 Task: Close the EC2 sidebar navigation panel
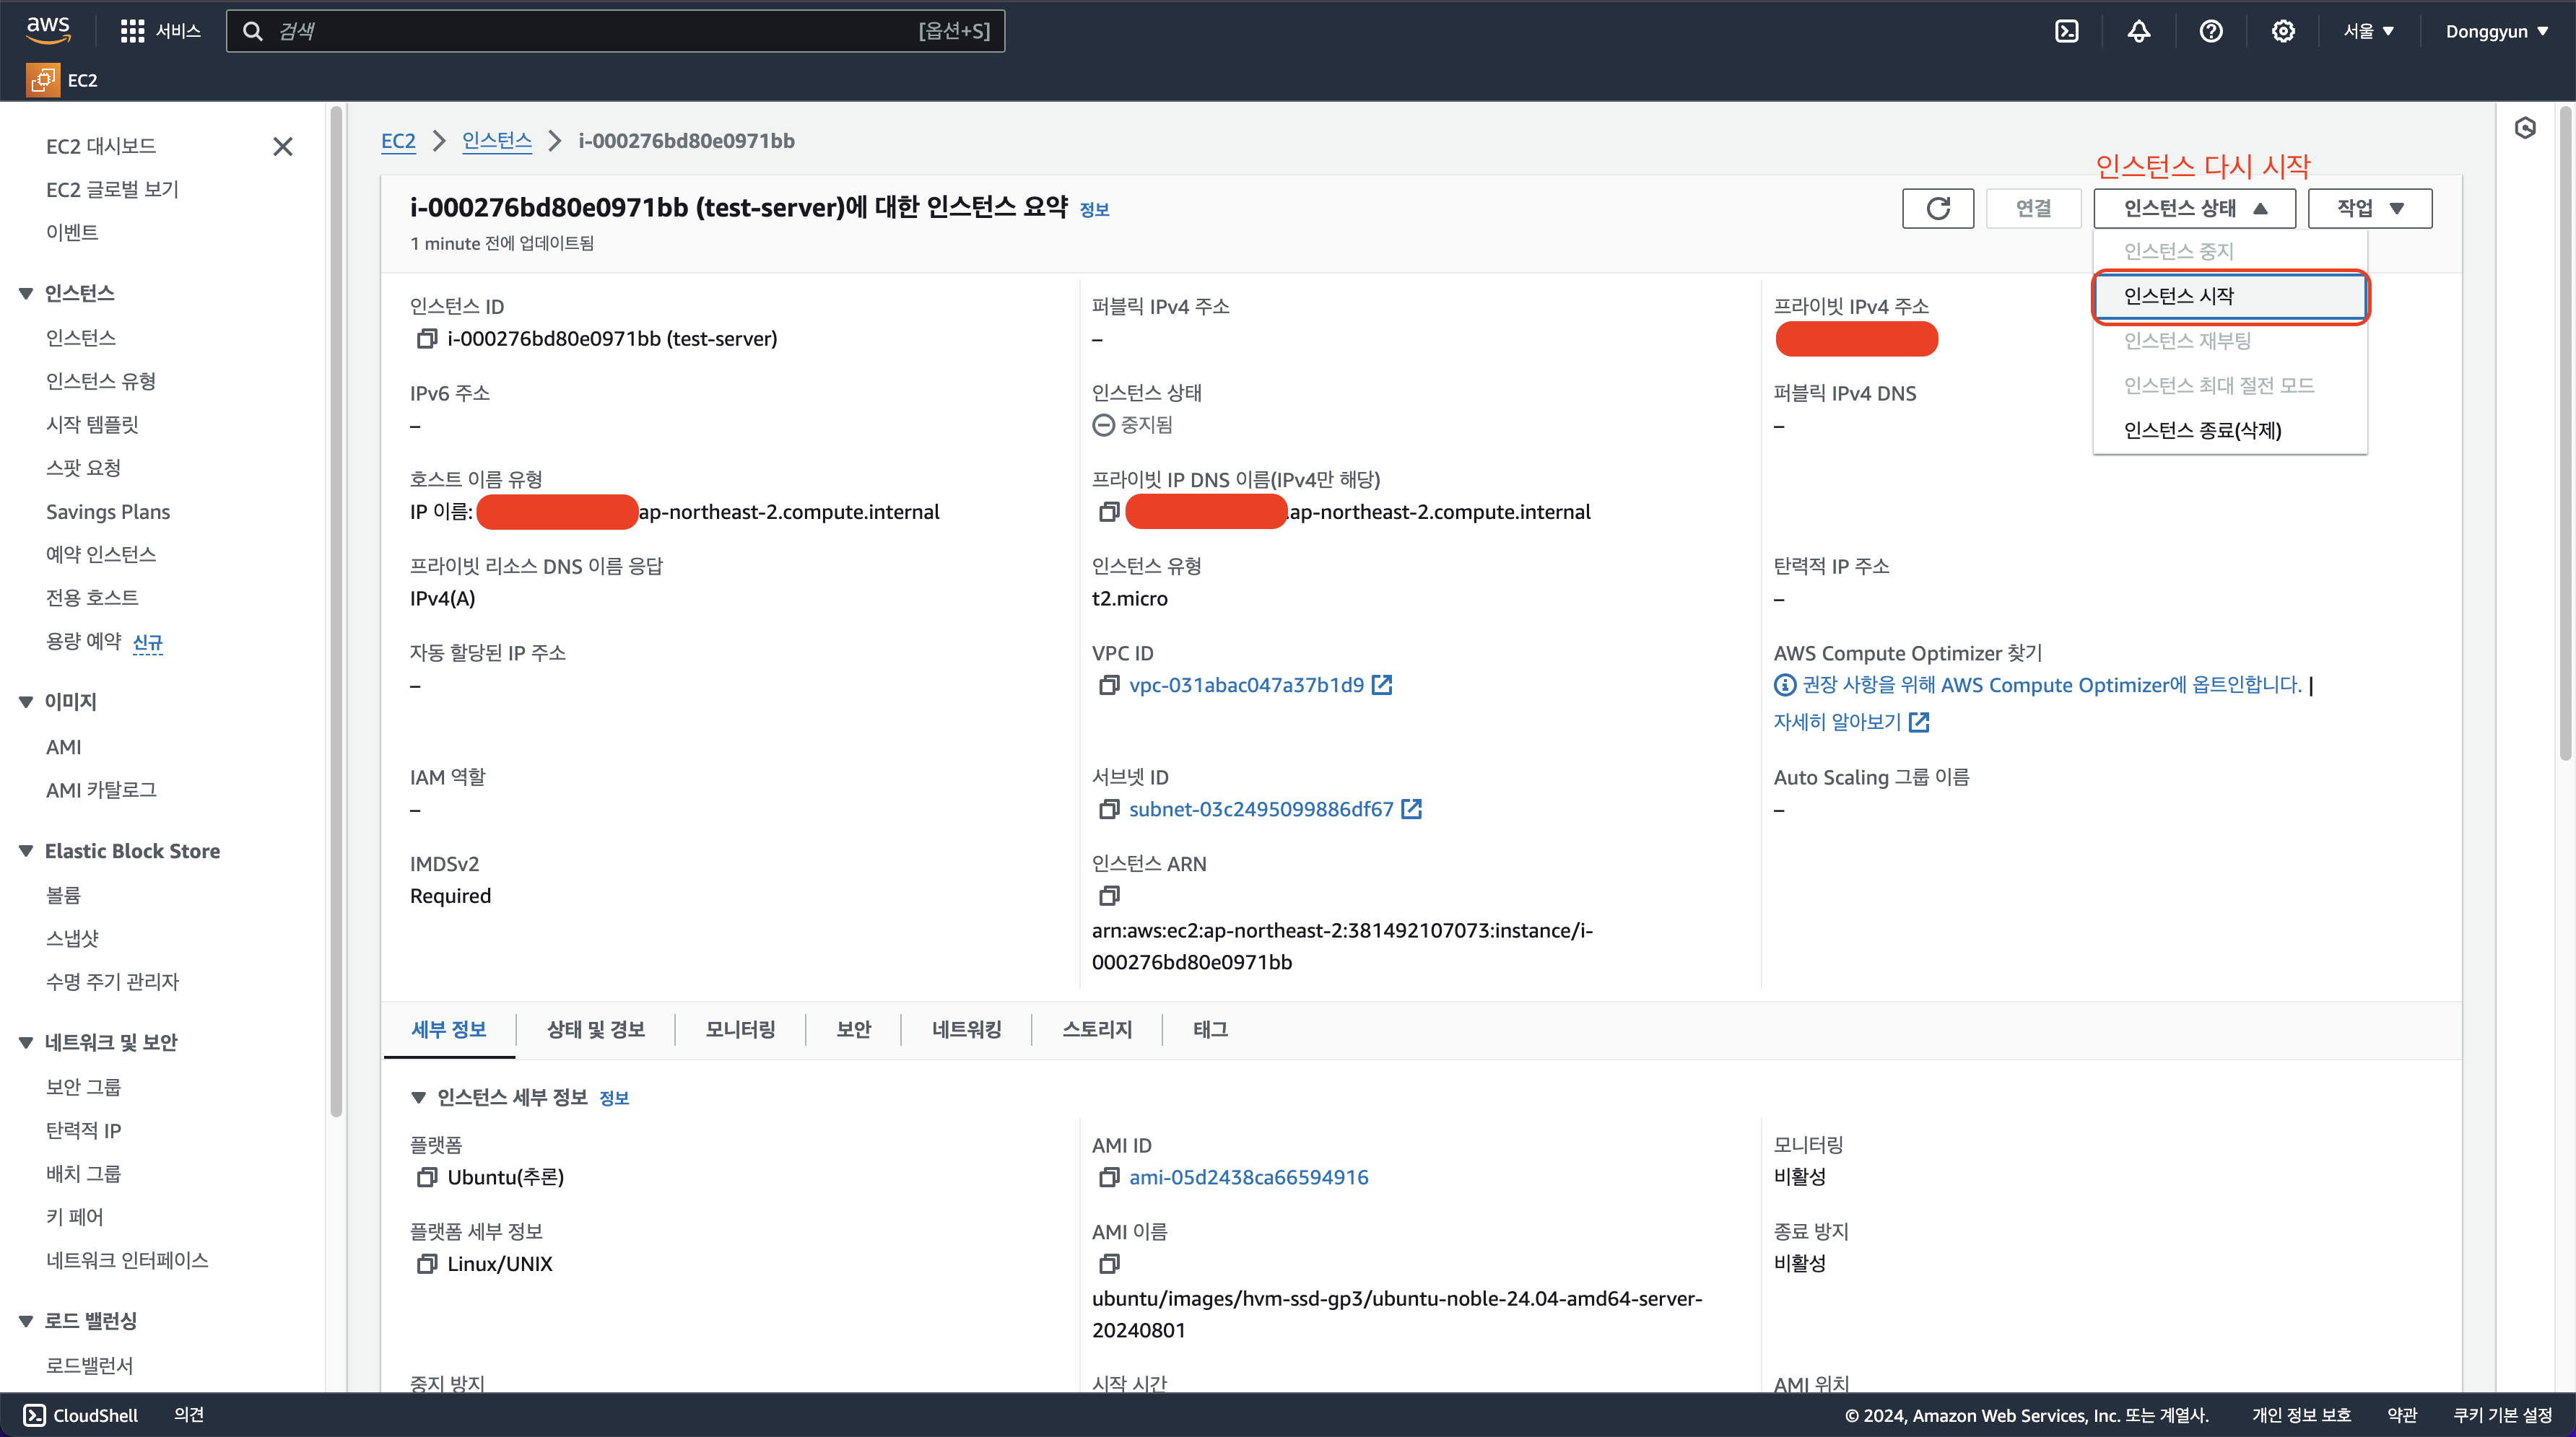click(x=283, y=147)
